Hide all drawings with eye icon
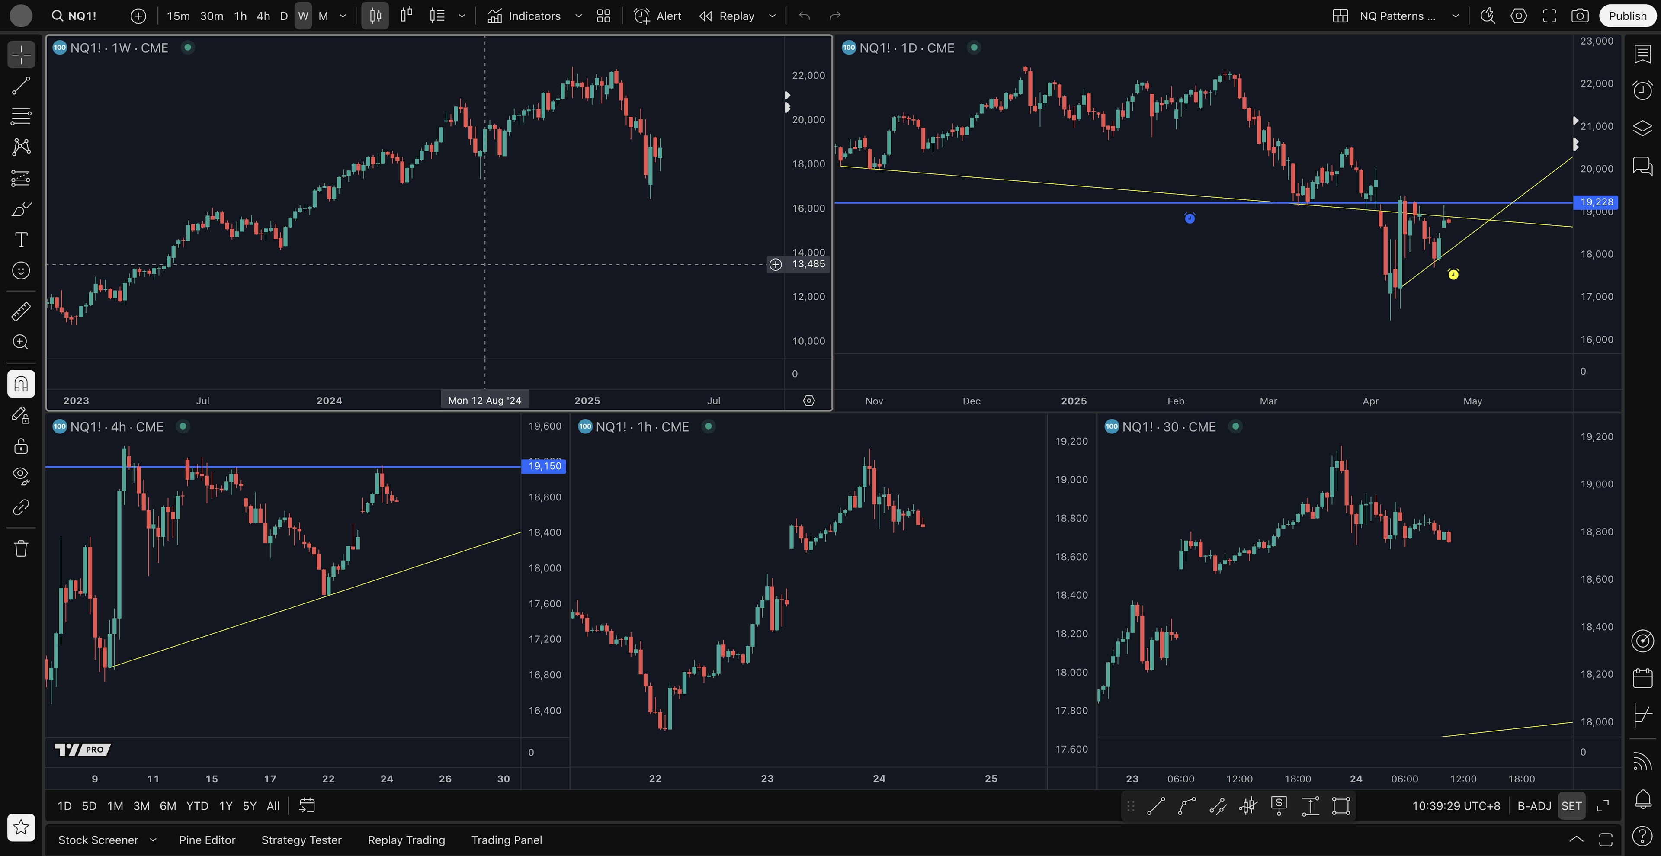The width and height of the screenshot is (1661, 856). [21, 476]
